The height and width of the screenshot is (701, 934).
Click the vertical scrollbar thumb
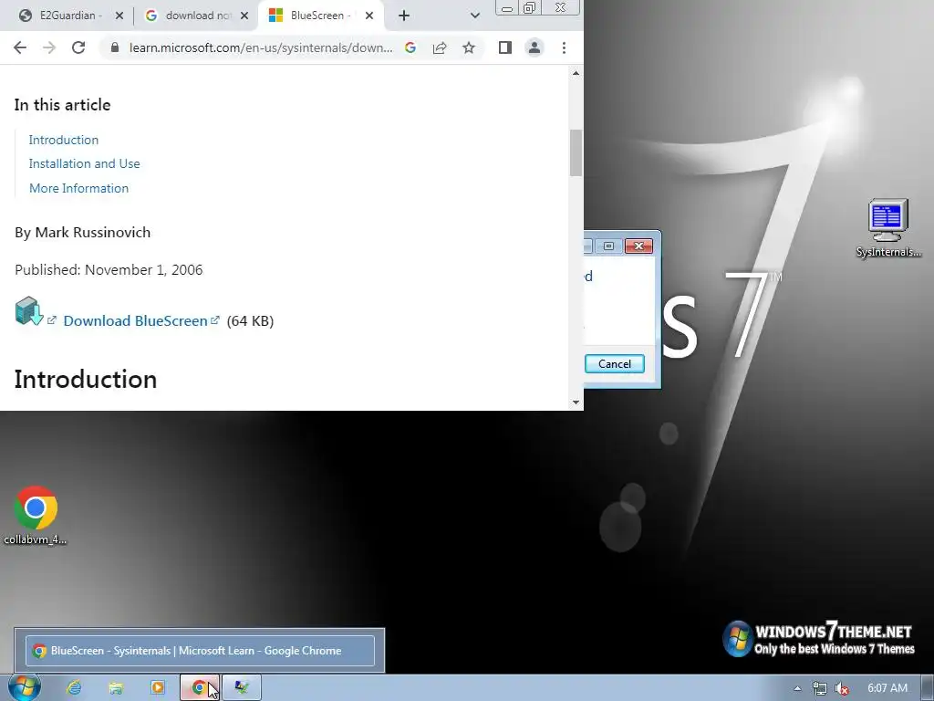click(576, 152)
